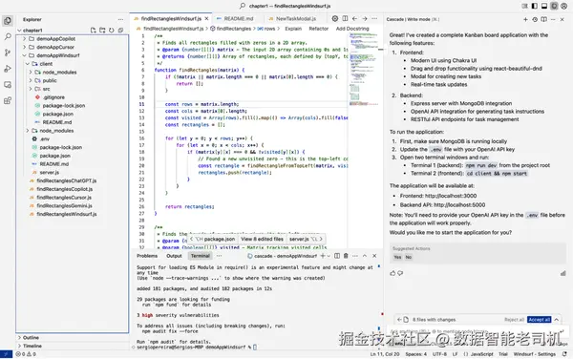Viewport: 573px width, 359px height.
Task: Open Explorer more actions ellipsis
Action: point(120,19)
